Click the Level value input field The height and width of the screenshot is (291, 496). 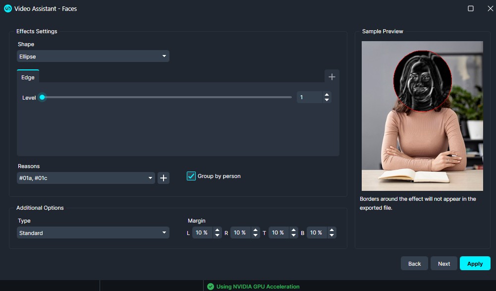click(x=309, y=97)
